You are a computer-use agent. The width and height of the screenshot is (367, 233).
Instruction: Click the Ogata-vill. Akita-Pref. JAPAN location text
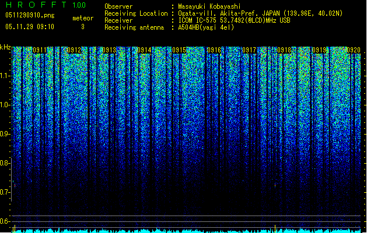click(x=260, y=13)
